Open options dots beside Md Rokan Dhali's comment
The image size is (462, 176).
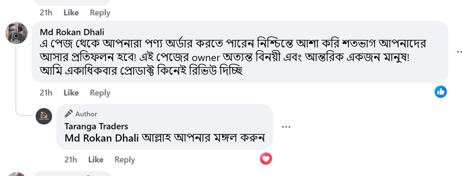(x=459, y=52)
